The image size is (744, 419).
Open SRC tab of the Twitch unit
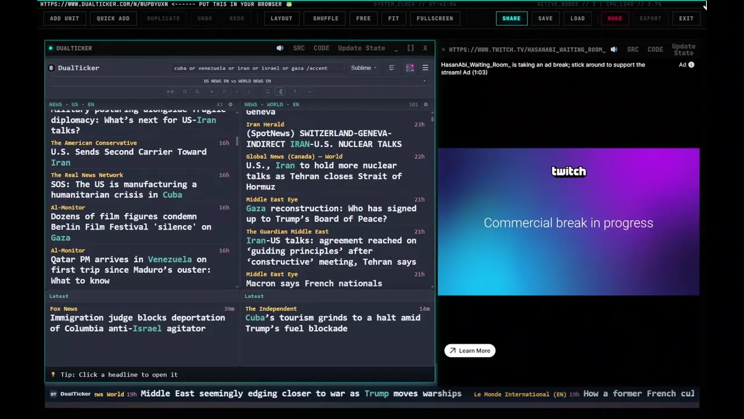pos(633,49)
